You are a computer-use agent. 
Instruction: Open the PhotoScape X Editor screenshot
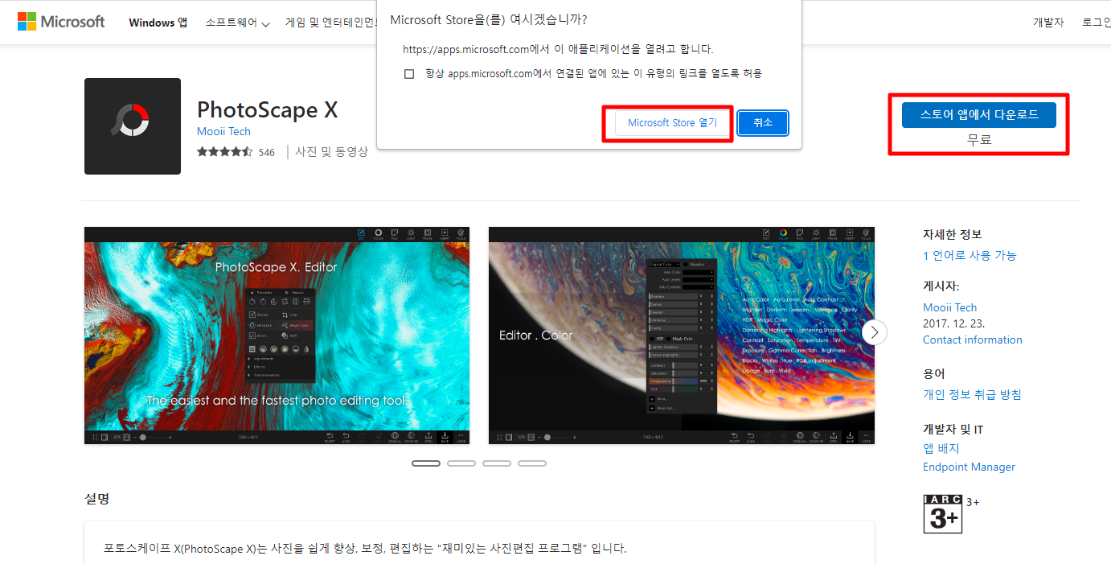[x=277, y=336]
